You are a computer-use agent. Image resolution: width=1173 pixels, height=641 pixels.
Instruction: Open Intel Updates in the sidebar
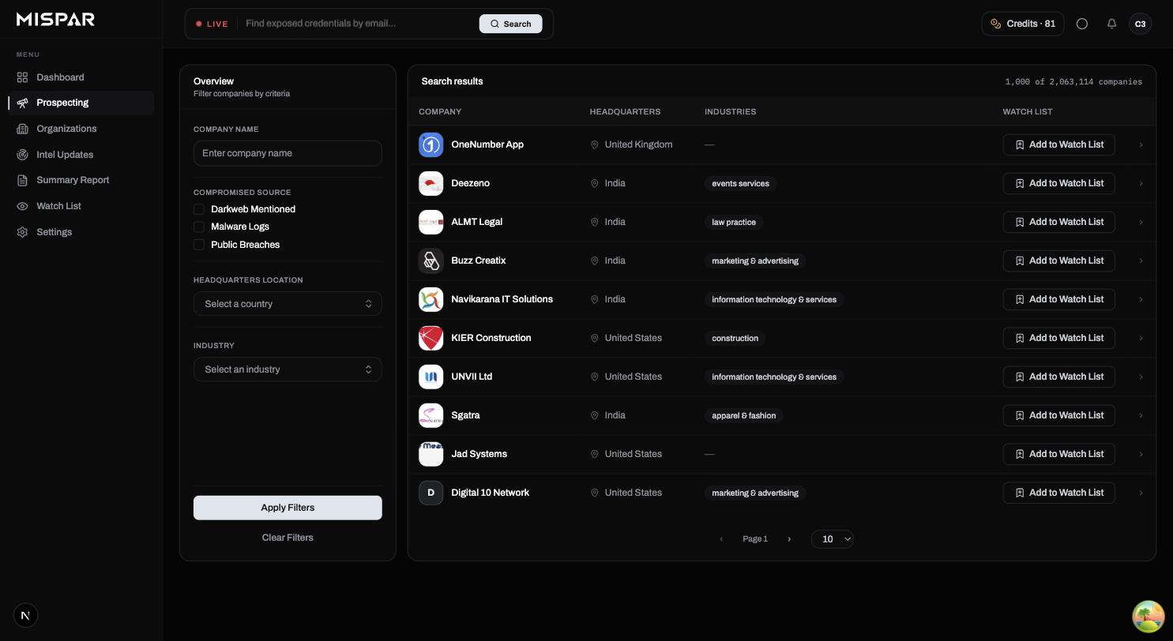(x=81, y=155)
